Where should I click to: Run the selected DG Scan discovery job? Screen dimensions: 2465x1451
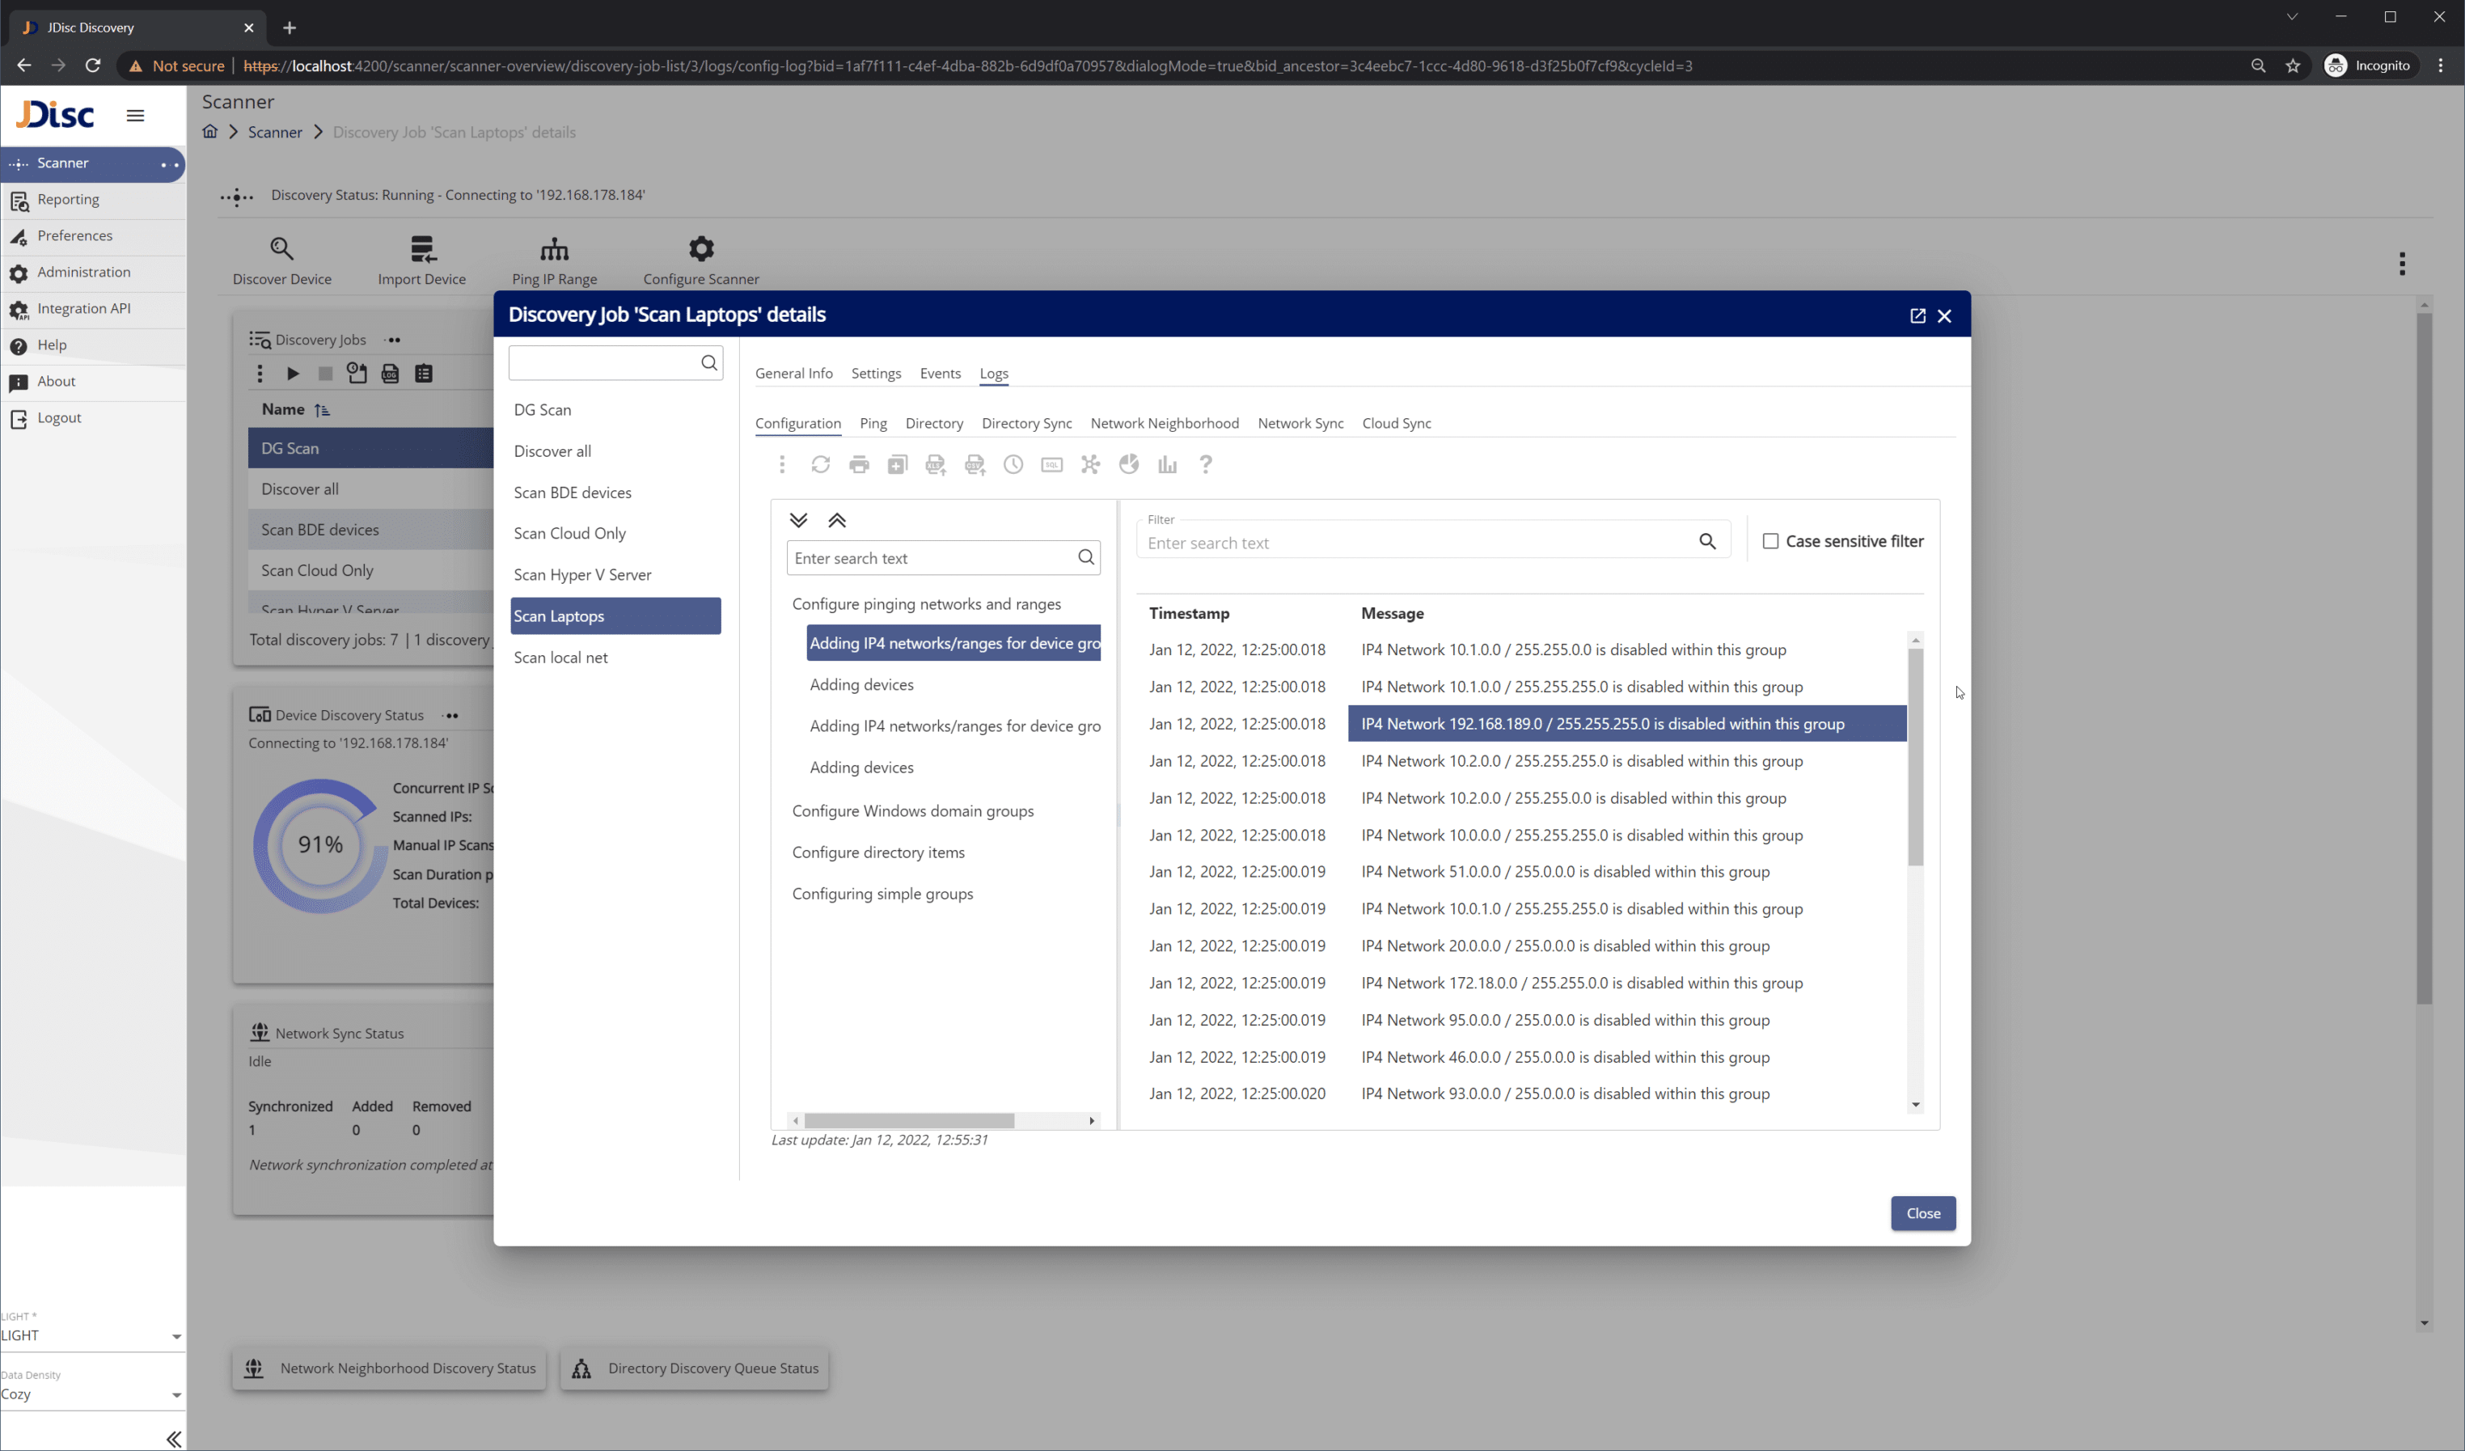click(293, 373)
